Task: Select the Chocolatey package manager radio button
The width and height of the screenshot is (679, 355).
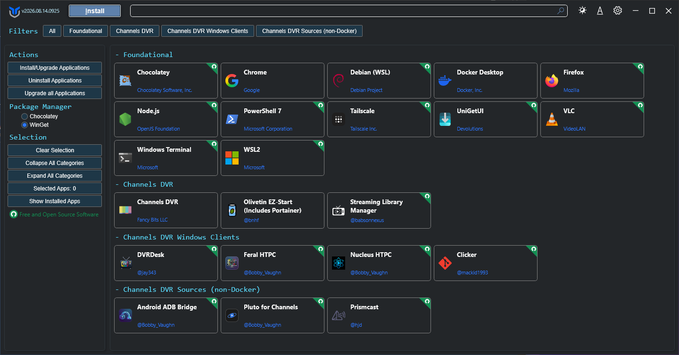Action: tap(25, 116)
